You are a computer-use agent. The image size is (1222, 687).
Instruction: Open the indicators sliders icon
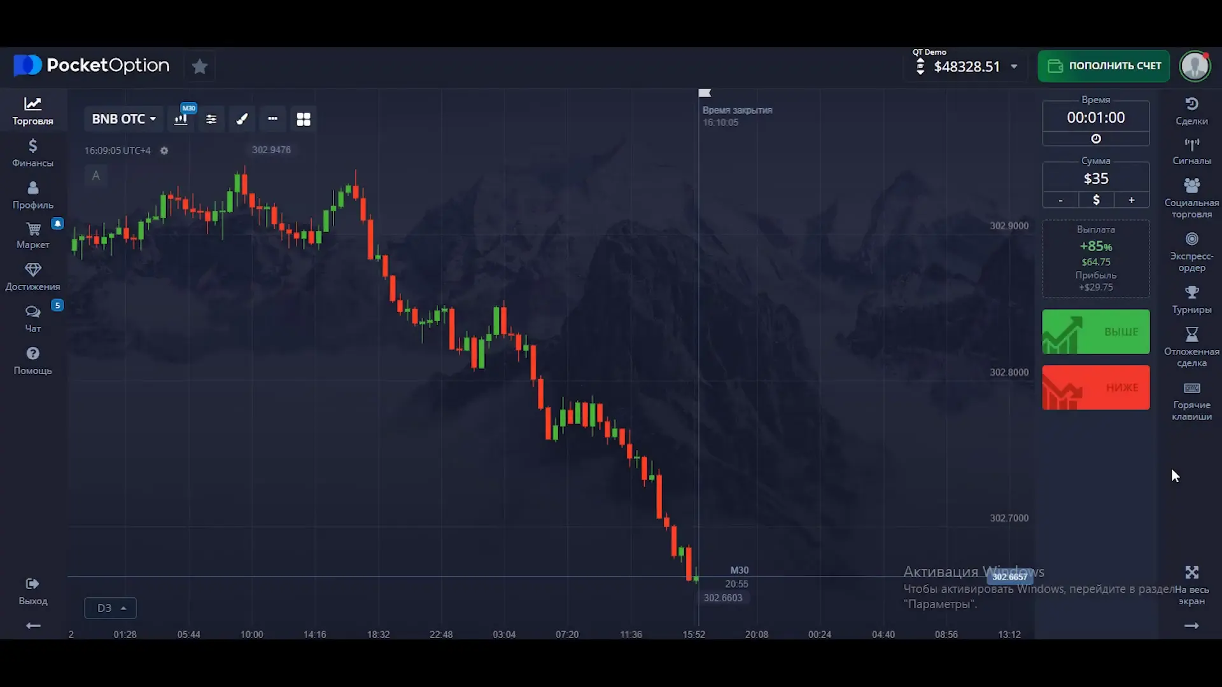pyautogui.click(x=211, y=119)
